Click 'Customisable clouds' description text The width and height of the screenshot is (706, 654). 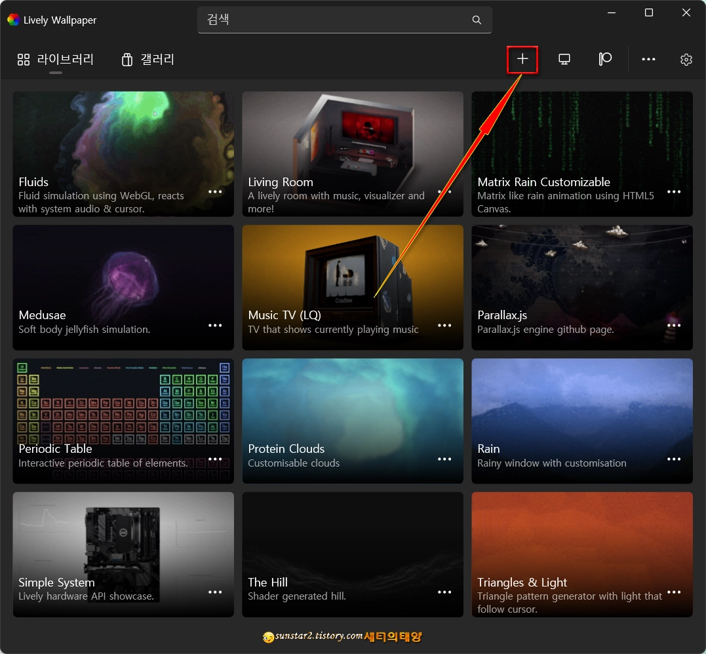[x=294, y=463]
